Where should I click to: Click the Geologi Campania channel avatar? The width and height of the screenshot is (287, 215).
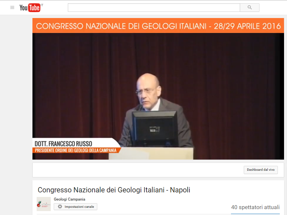coord(44,204)
